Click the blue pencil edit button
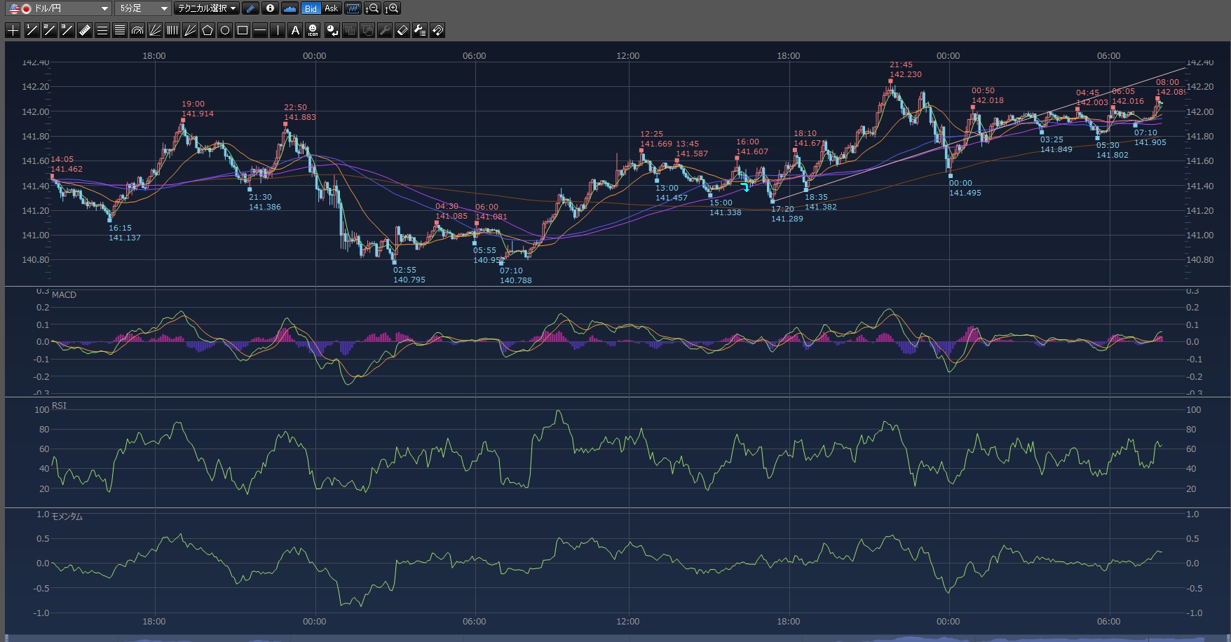Screen dimensions: 1231x642 point(251,8)
